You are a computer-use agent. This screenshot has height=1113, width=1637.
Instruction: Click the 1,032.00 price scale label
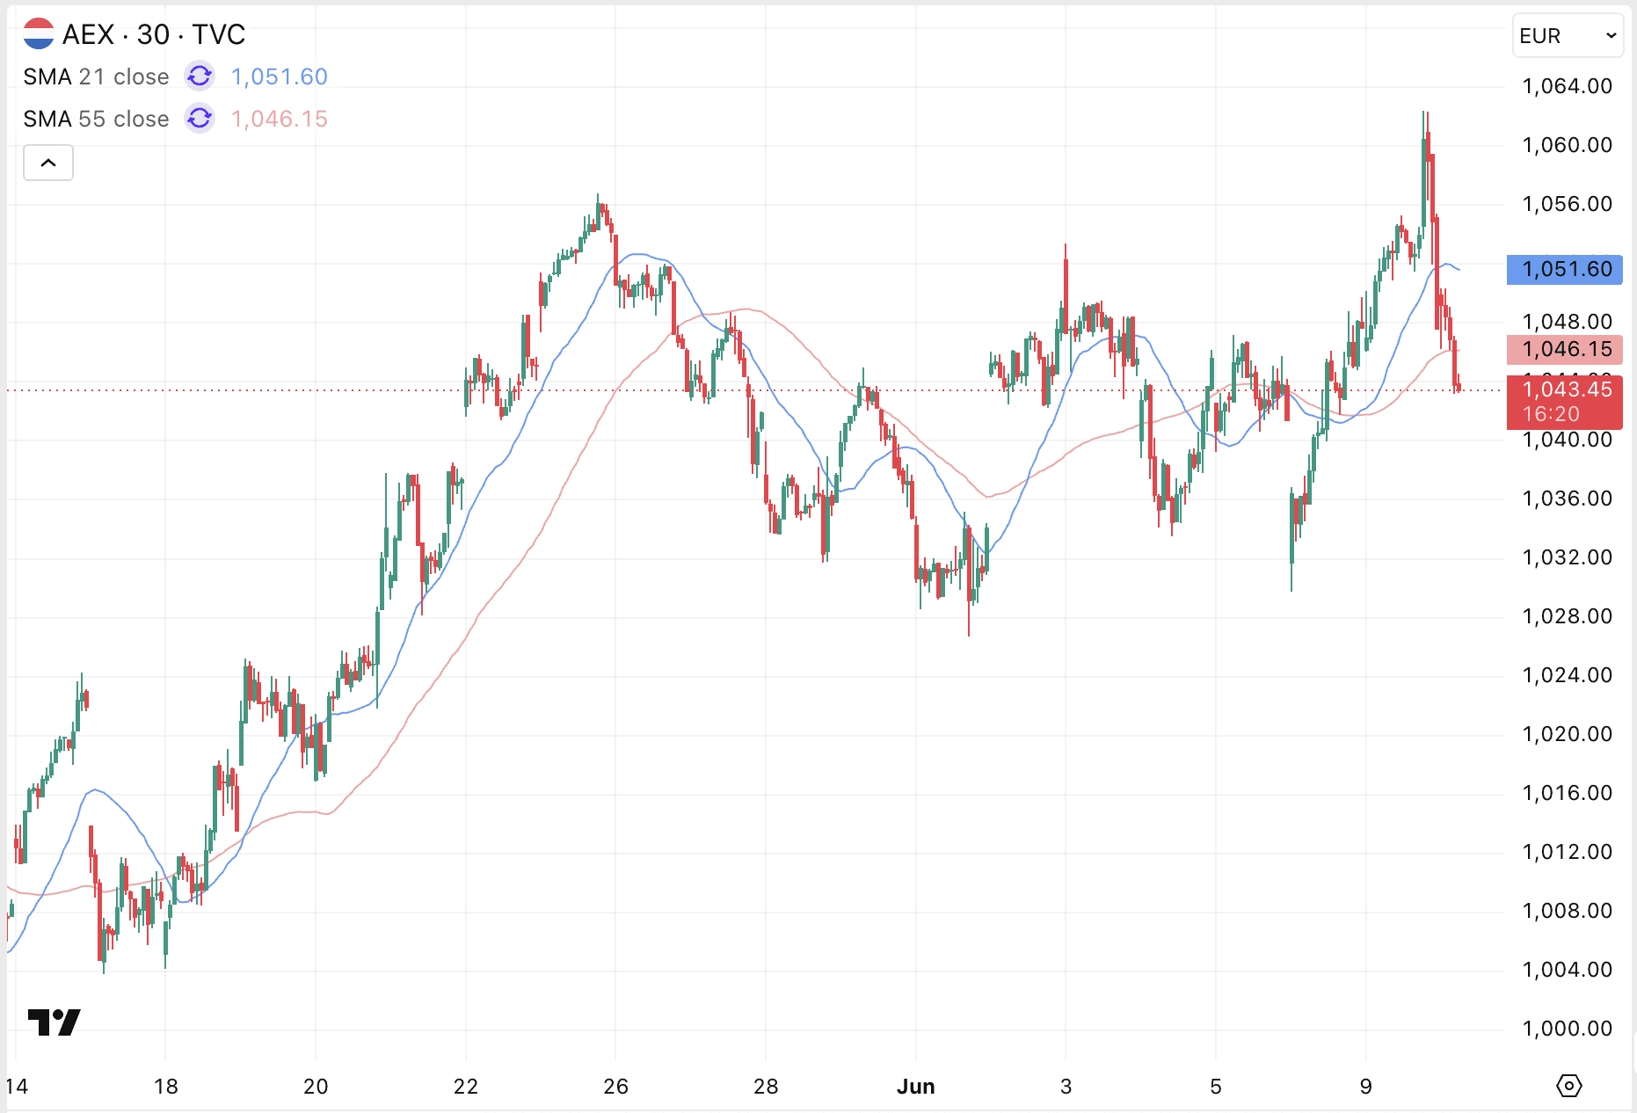1568,557
